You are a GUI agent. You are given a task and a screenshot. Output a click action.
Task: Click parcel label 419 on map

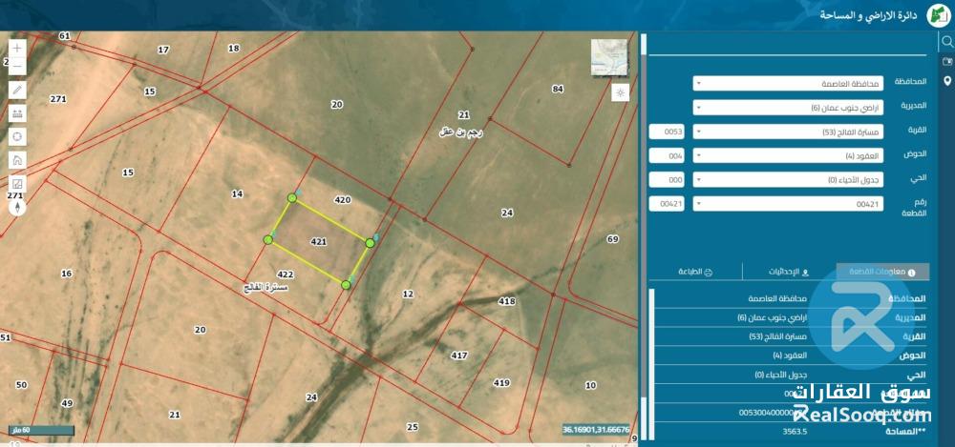[x=501, y=382]
